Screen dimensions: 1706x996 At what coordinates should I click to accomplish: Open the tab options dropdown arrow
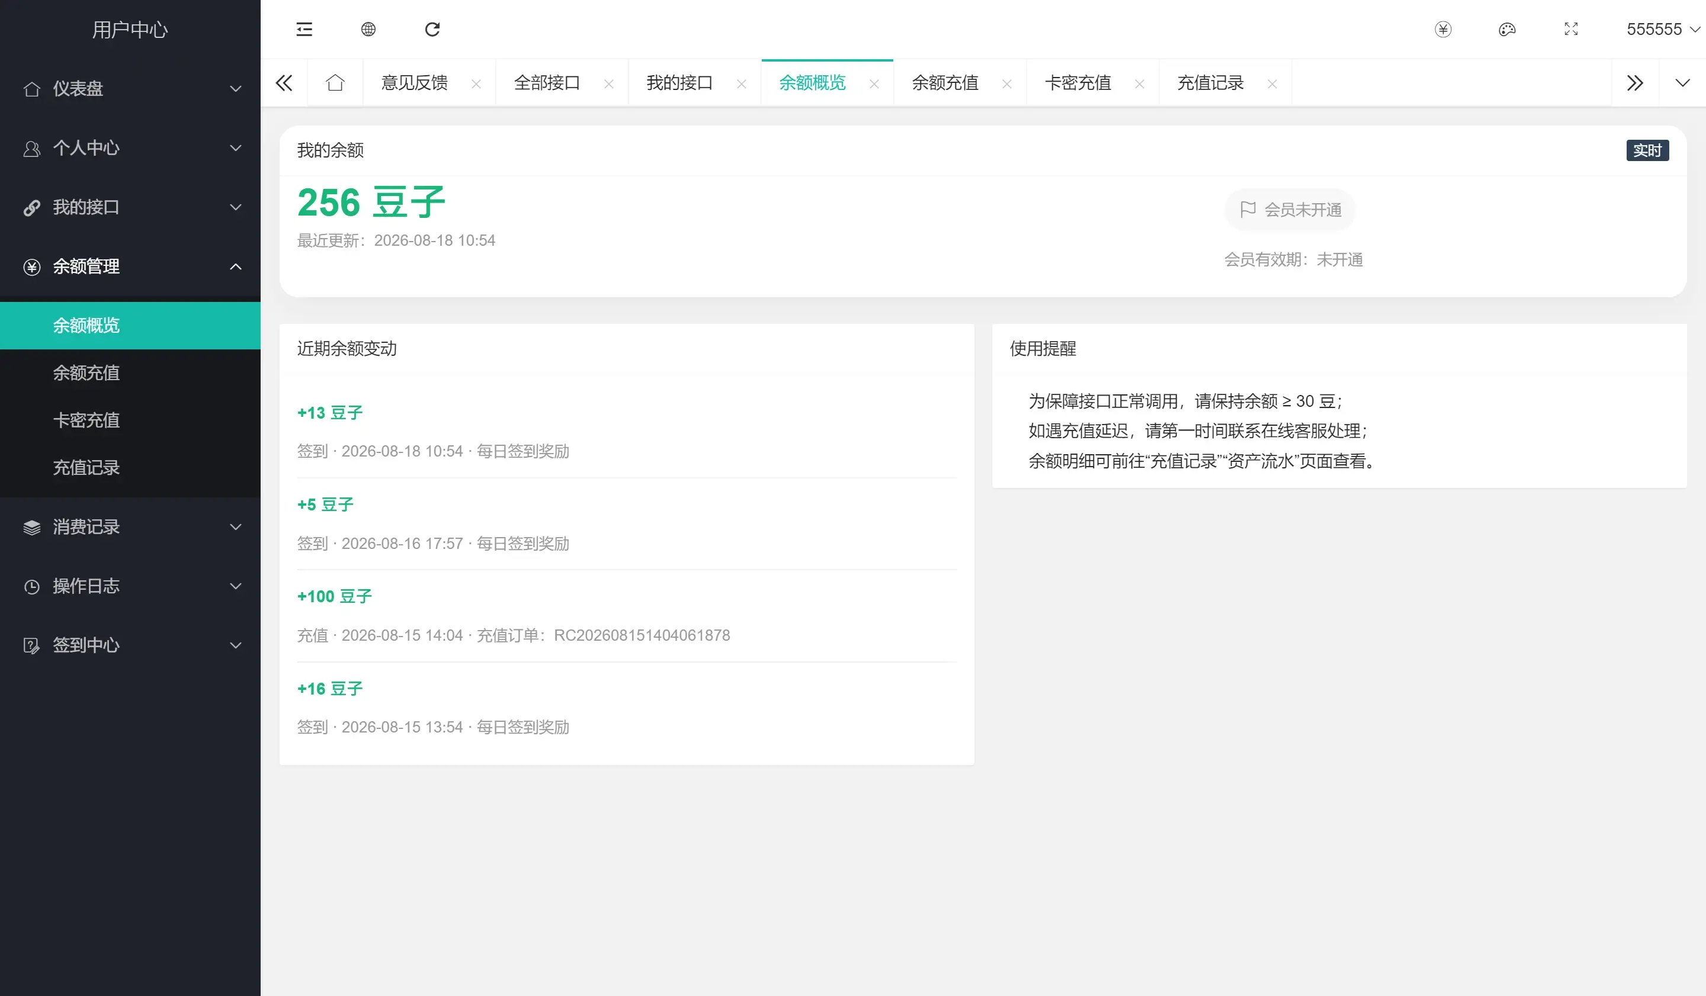(1682, 82)
